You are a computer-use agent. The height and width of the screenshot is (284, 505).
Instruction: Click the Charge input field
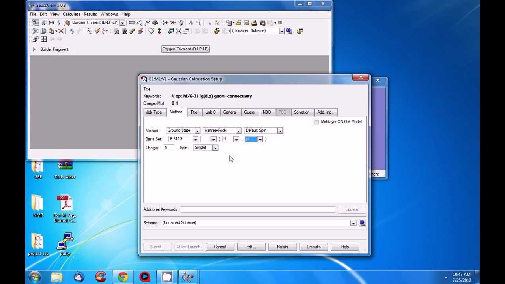pyautogui.click(x=168, y=148)
